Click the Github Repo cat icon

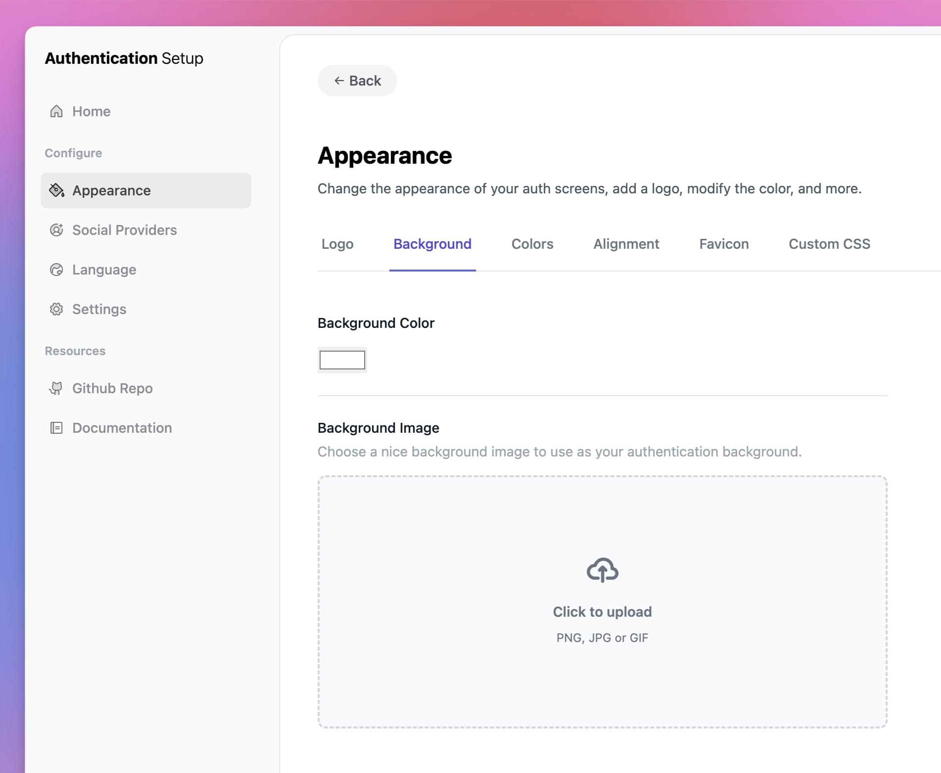[x=56, y=388]
